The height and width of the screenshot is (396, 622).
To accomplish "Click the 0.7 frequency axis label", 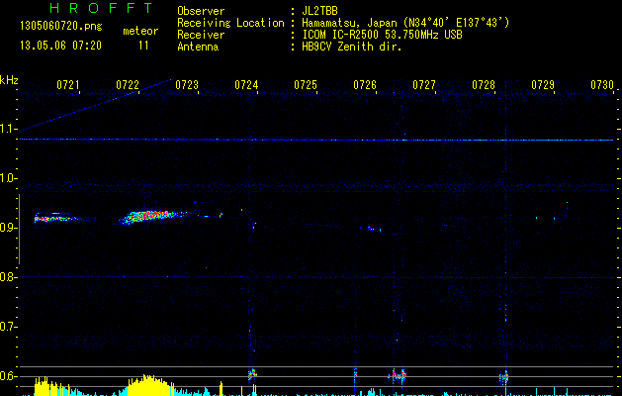I will click(x=8, y=327).
